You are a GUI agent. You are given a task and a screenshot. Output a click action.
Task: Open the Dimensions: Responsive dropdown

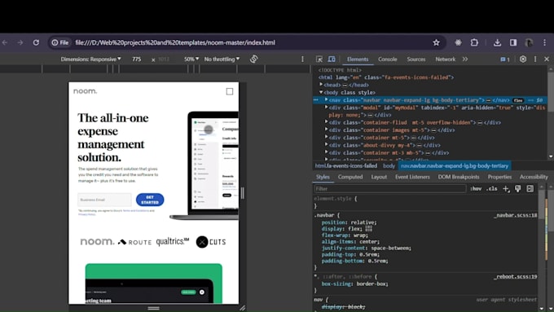tap(90, 59)
